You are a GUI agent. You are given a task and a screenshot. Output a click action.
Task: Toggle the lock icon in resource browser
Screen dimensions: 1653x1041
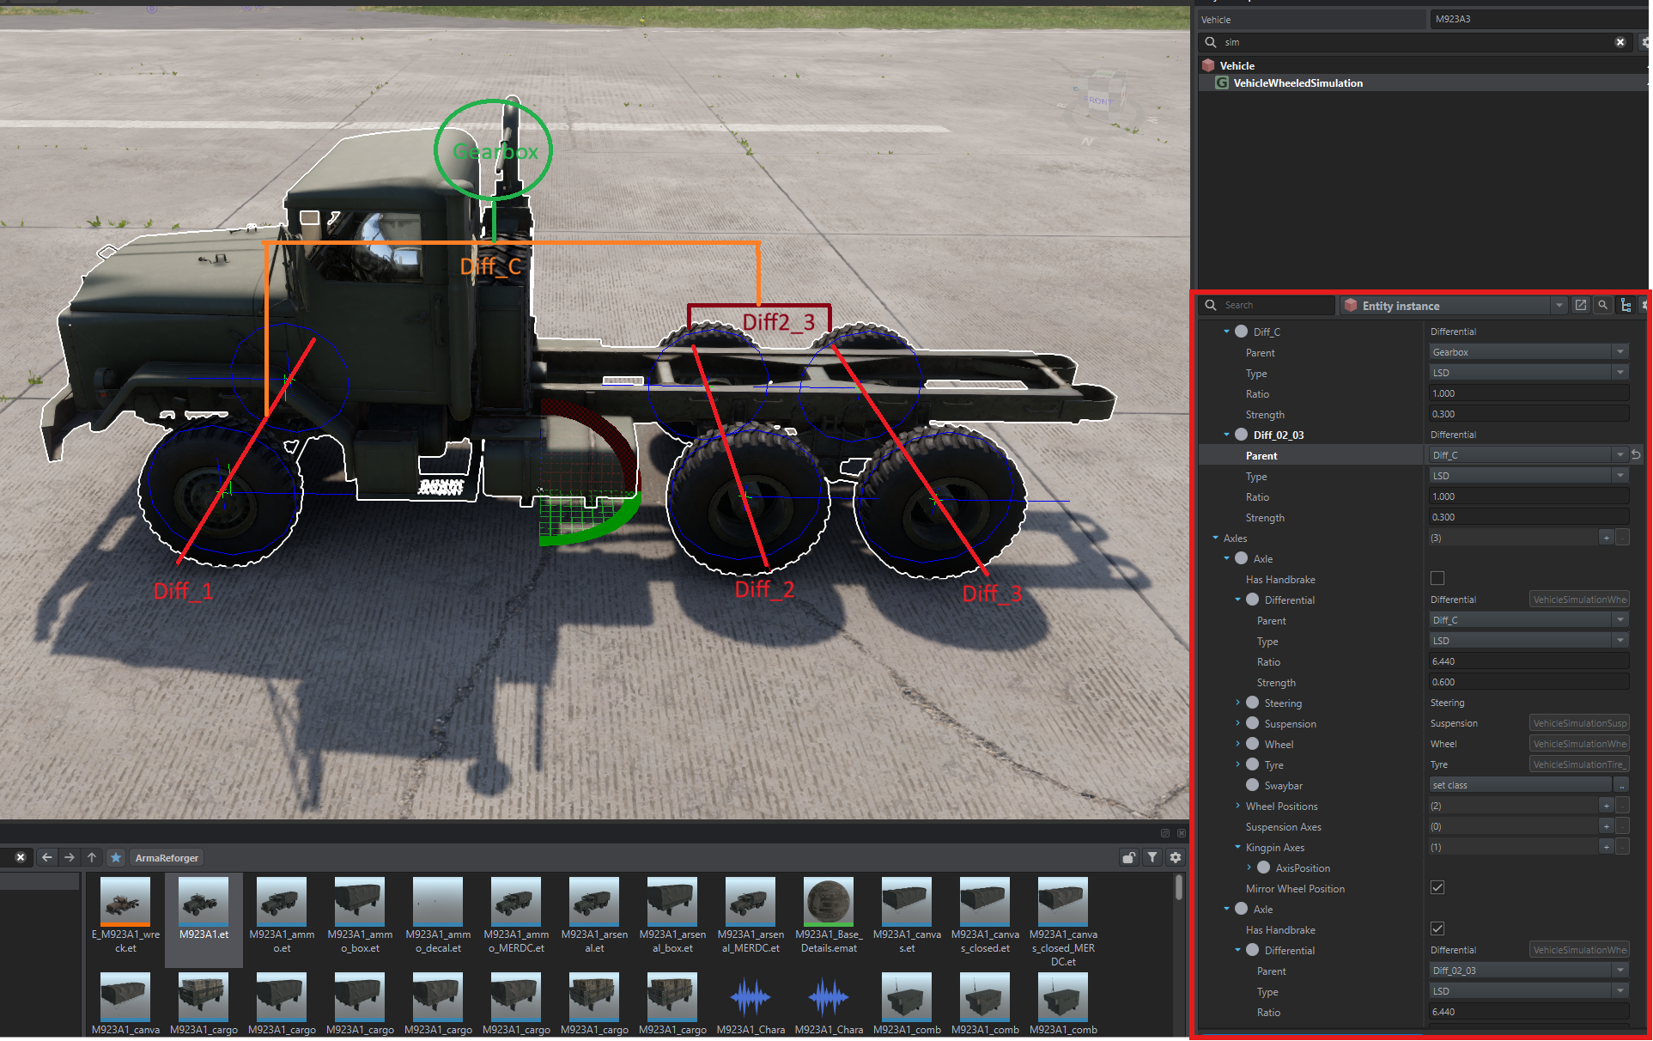1129,857
